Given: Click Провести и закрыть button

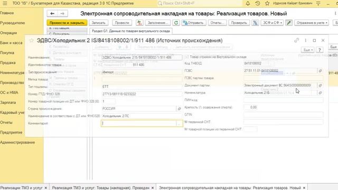Looking at the screenshot, I should point(67,23).
